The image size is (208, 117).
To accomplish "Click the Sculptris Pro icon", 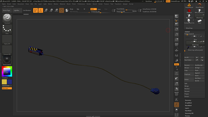I will 67,10.
